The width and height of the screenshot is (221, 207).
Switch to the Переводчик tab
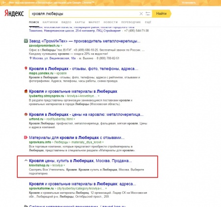pos(131,22)
